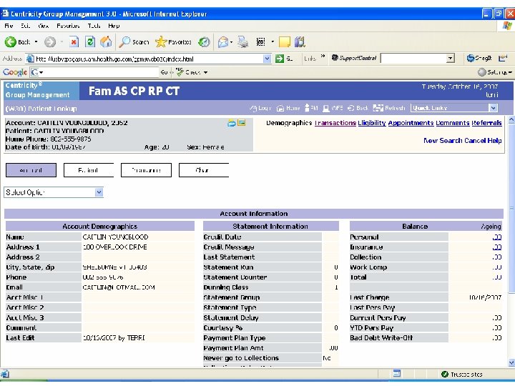Expand the Mail button dropdown arrow
Screen dimensions: 515x386
[x=232, y=42]
